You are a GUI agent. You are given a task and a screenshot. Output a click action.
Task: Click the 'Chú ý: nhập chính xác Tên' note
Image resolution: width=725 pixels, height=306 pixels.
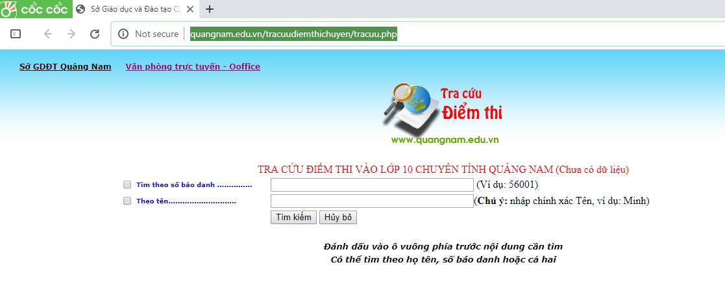pyautogui.click(x=562, y=201)
